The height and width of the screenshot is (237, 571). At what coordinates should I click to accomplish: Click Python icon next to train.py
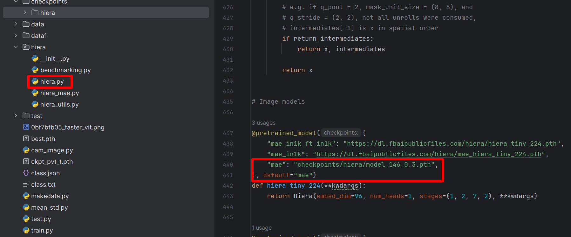[x=26, y=230]
